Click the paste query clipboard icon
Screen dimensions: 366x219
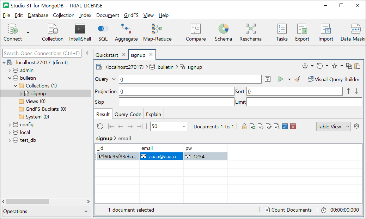[x=357, y=66]
